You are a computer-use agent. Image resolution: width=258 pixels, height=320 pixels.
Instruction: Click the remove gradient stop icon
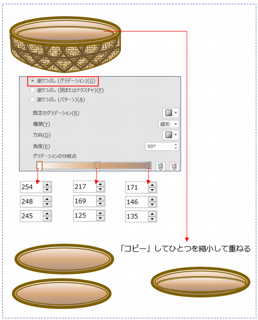174,166
